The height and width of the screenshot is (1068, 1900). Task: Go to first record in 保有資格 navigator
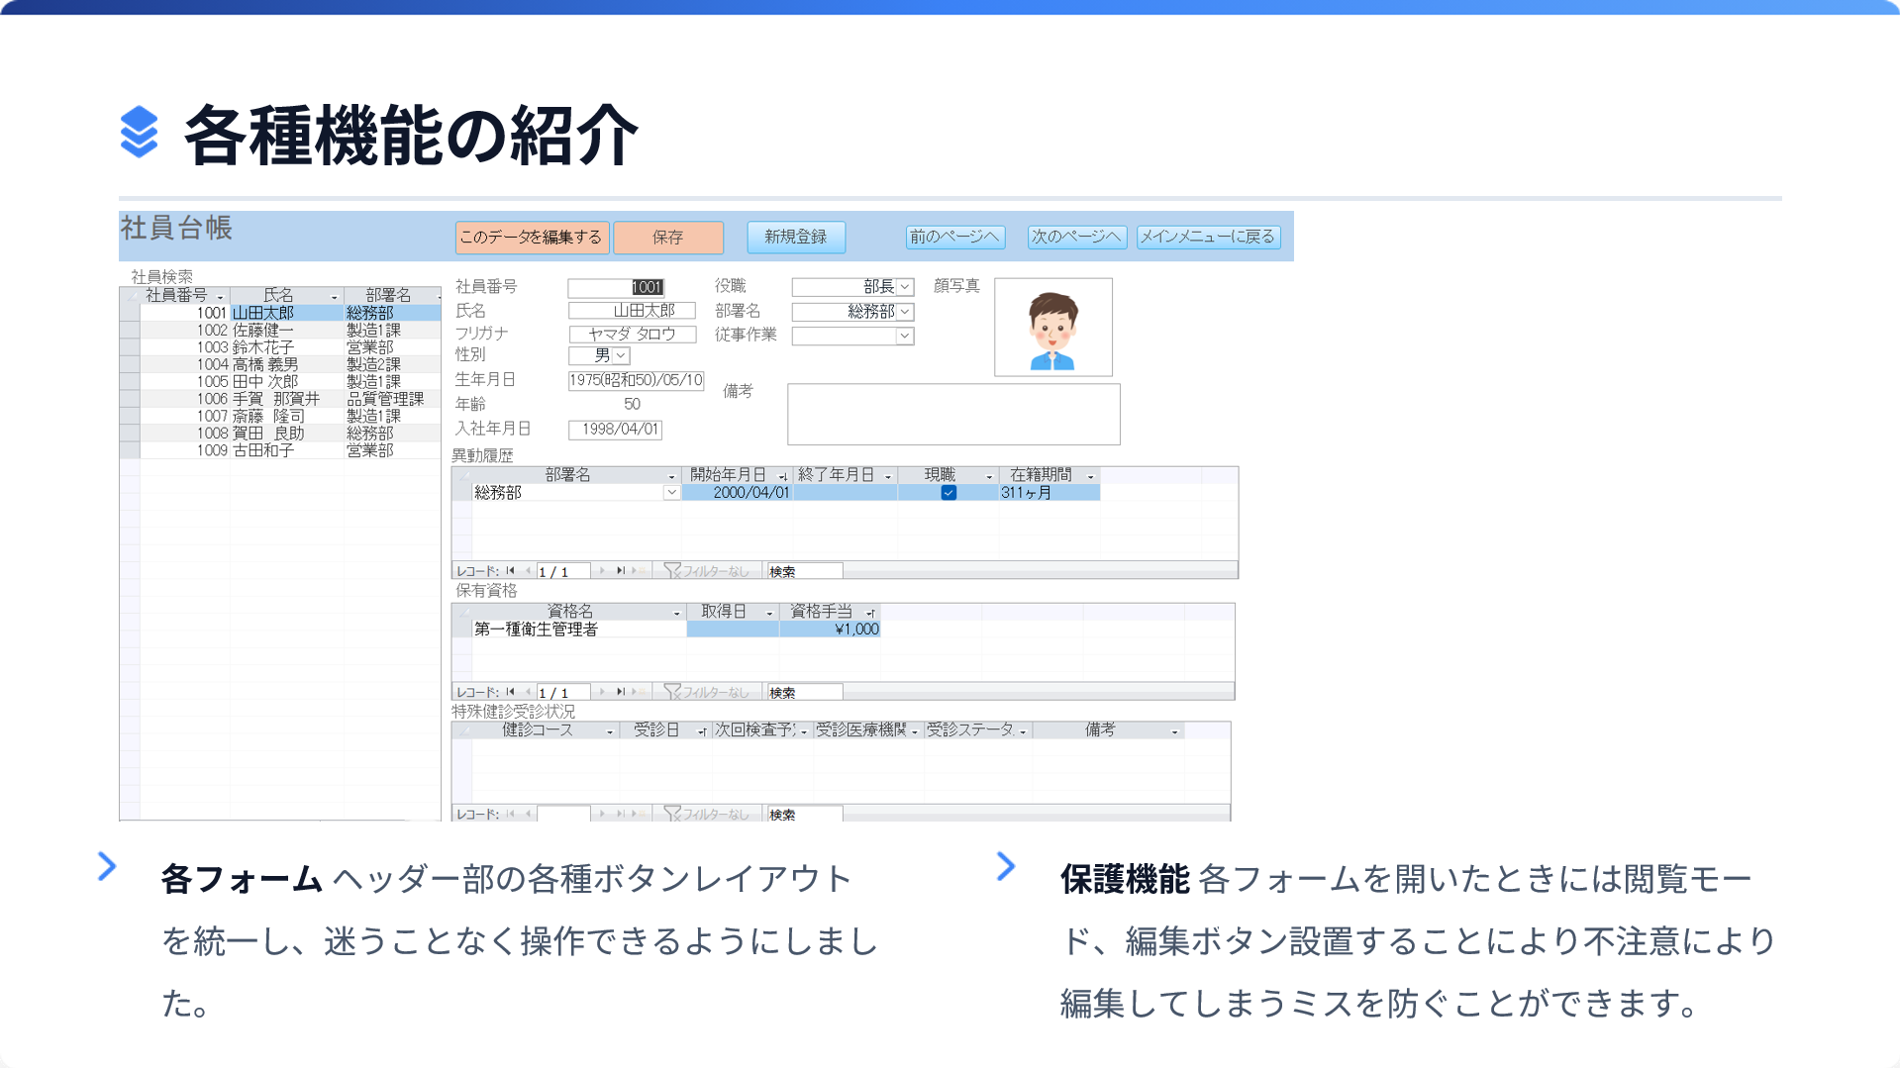pyautogui.click(x=511, y=692)
